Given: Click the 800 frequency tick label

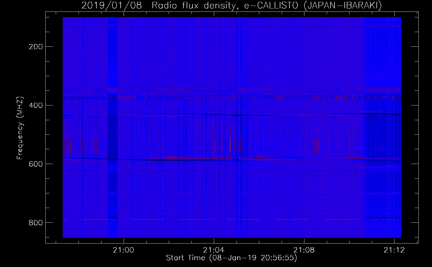Looking at the screenshot, I should click(x=35, y=223).
